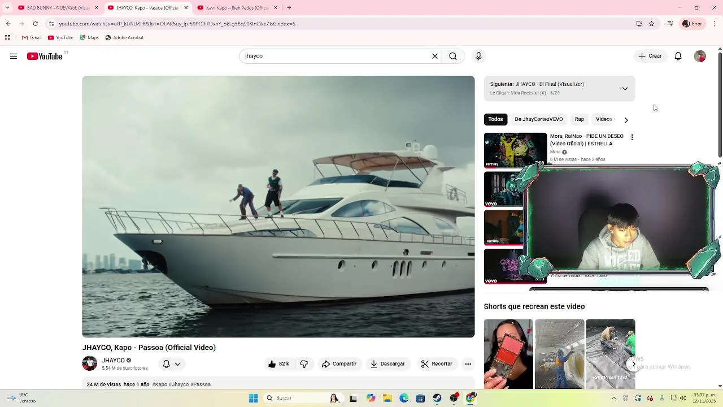This screenshot has width=723, height=407.
Task: Open the Chrome apps grid in bookmarks bar
Action: pyautogui.click(x=7, y=38)
